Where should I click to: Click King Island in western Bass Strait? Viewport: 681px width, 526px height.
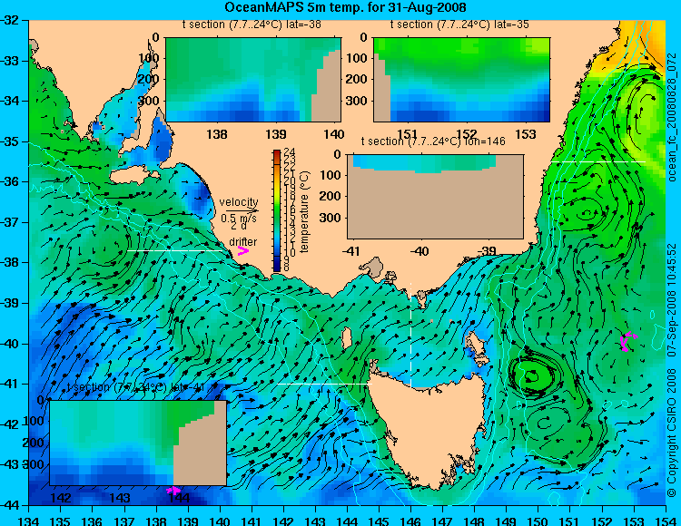click(346, 338)
